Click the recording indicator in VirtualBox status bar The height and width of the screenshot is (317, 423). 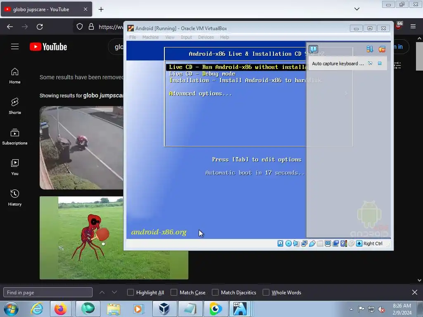tap(335, 244)
